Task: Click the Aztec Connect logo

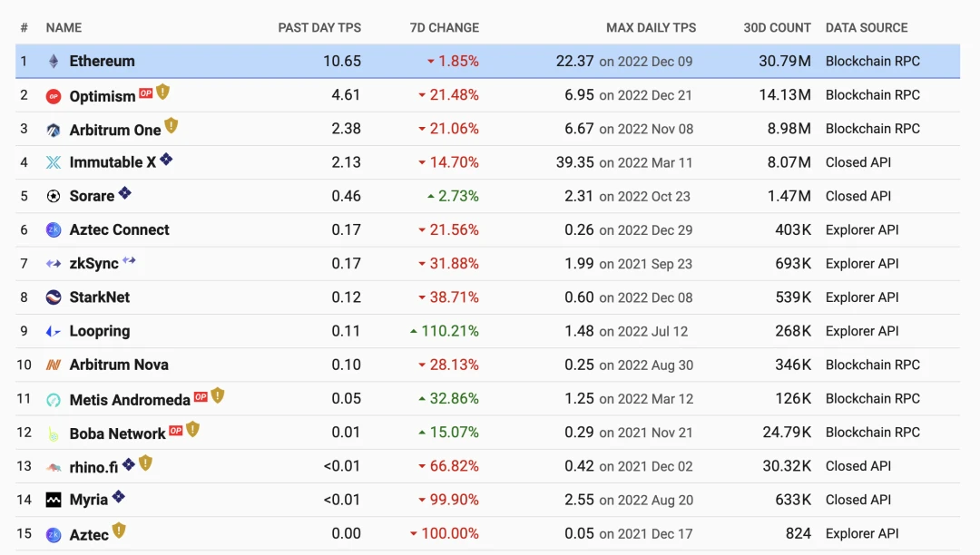Action: pyautogui.click(x=54, y=229)
